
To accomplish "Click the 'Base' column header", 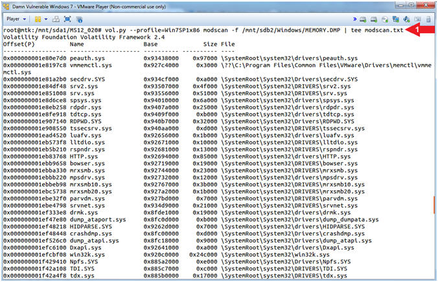I will (x=150, y=44).
